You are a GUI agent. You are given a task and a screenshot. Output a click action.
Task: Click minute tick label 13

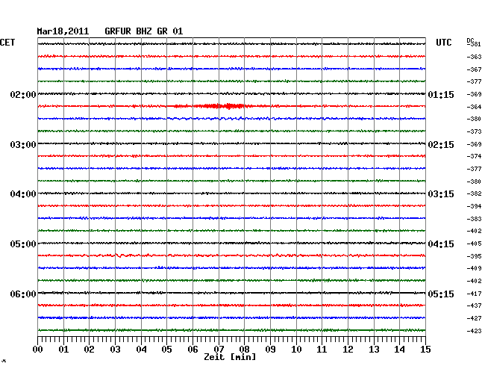pos(374,350)
